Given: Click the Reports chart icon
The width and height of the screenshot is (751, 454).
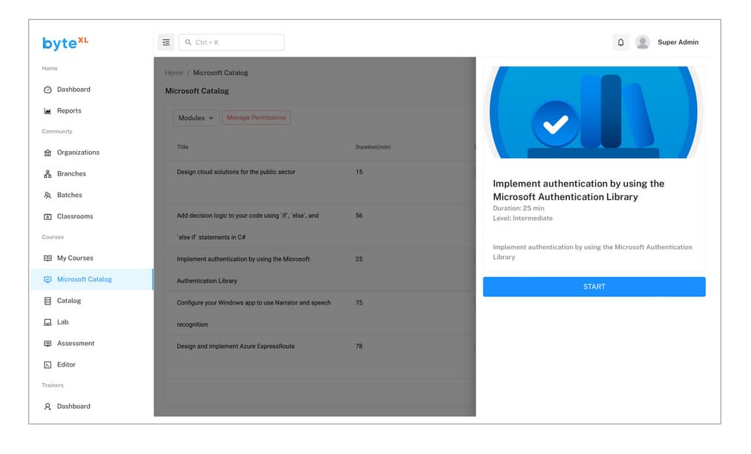Looking at the screenshot, I should pos(47,111).
